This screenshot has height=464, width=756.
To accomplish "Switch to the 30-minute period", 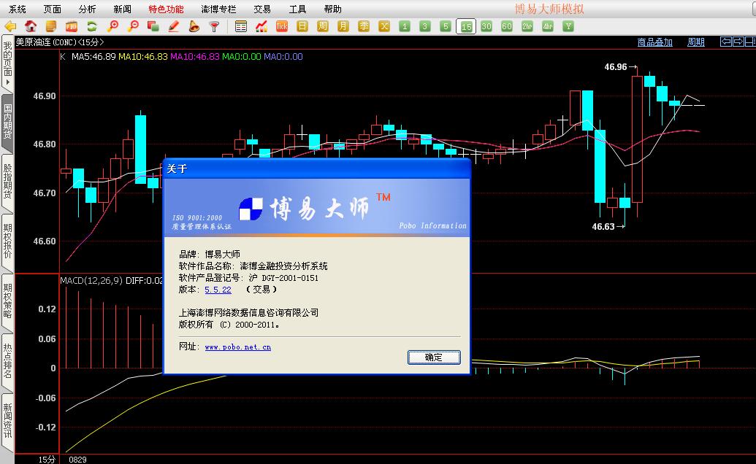I will tap(486, 26).
